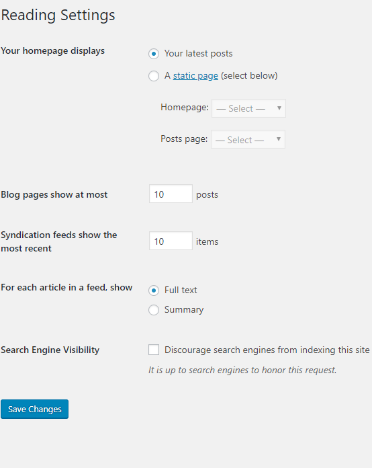Open the Homepage select dropdown
Viewport: 372px width, 468px height.
coord(248,108)
